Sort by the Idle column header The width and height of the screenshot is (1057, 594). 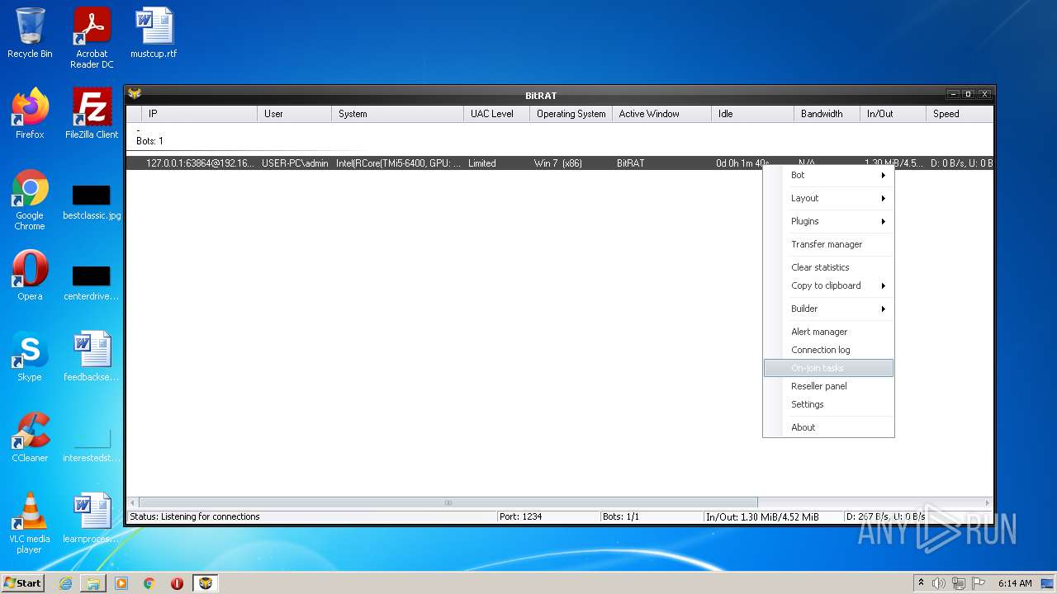coord(752,114)
